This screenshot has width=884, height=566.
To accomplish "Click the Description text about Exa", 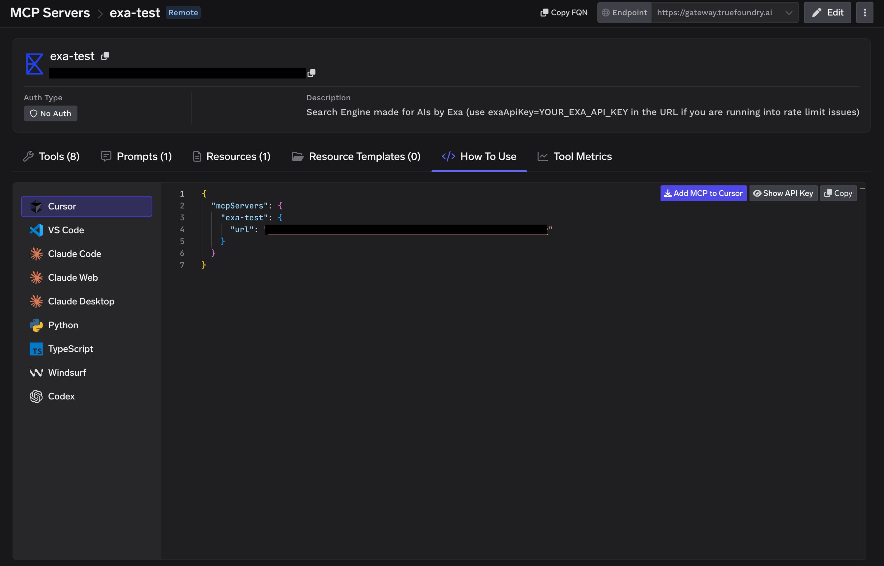I will [582, 112].
